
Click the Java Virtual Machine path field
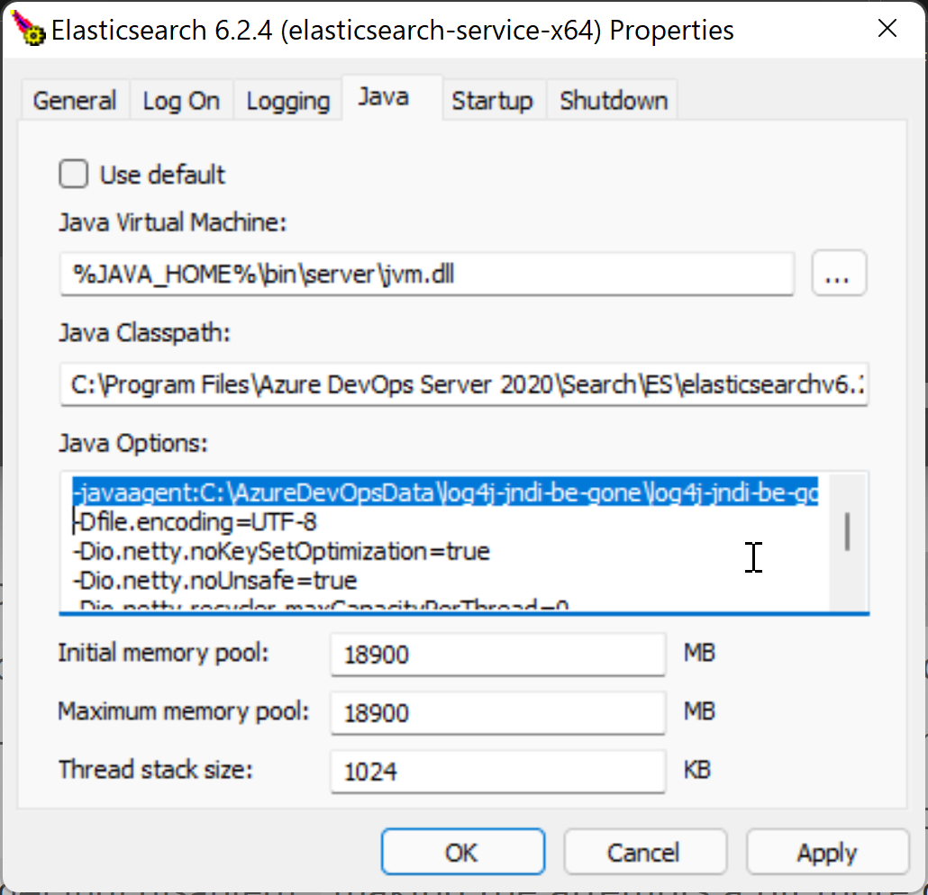tap(427, 274)
